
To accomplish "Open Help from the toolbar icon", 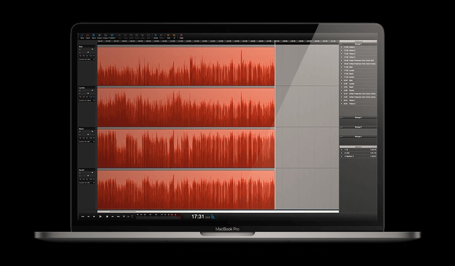I will click(181, 36).
